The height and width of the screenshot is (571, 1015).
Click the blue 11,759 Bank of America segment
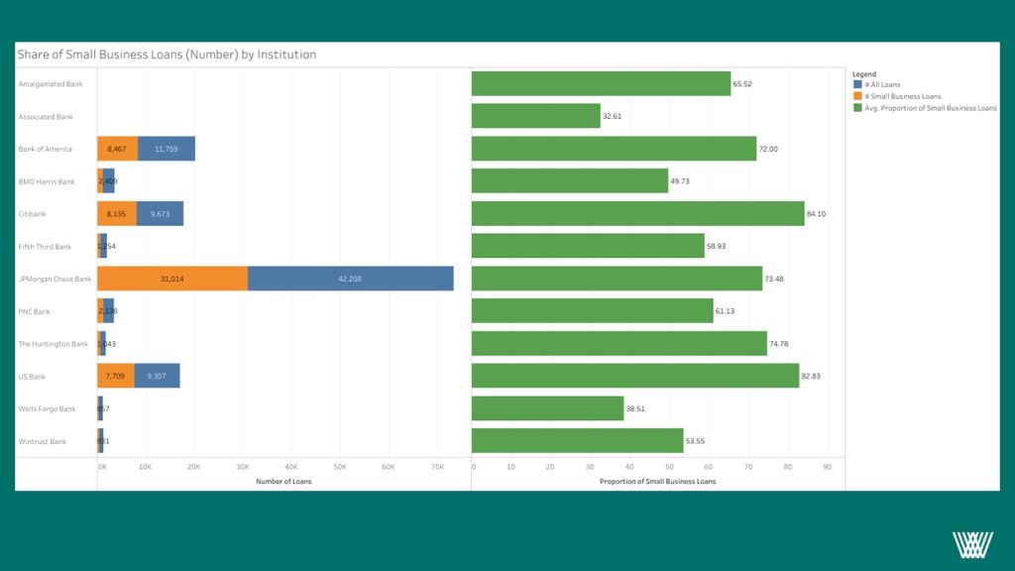point(166,149)
